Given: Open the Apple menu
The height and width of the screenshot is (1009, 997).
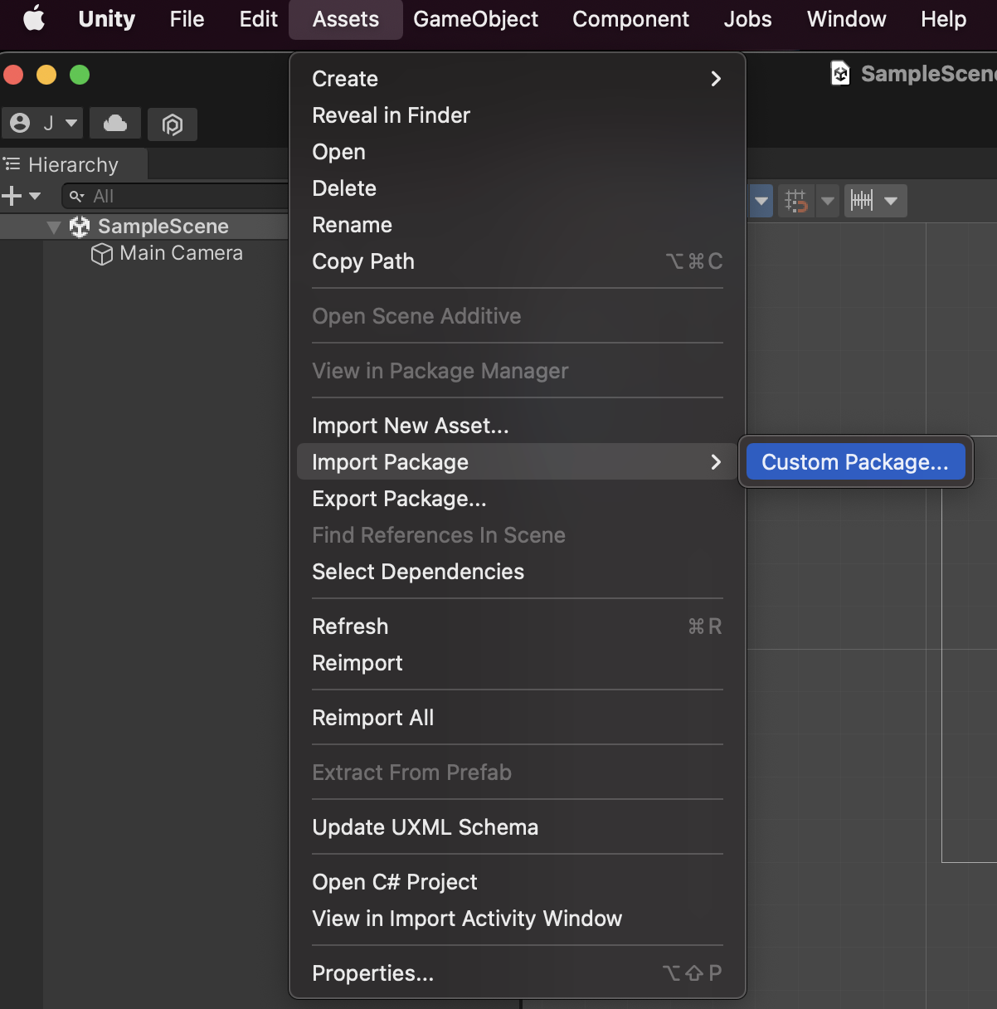Looking at the screenshot, I should coord(34,18).
